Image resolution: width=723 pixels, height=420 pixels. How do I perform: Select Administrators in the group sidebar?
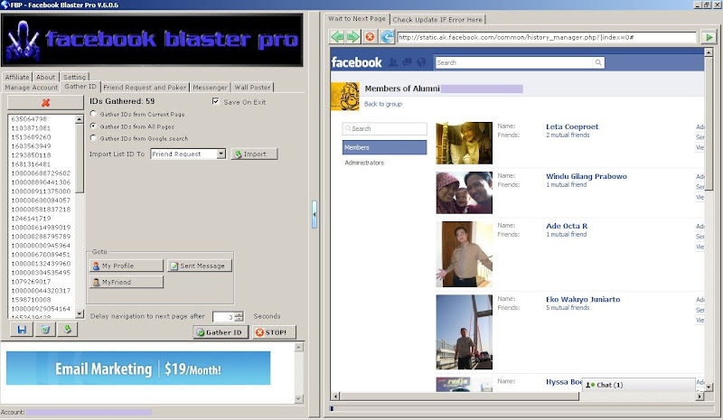(x=364, y=163)
